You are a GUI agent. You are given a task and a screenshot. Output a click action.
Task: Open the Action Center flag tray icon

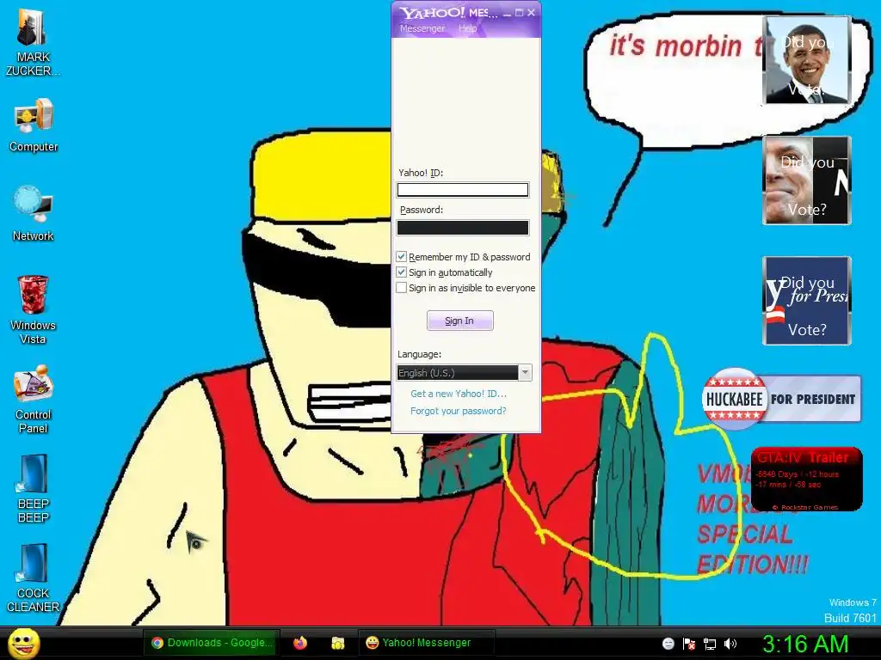(689, 644)
